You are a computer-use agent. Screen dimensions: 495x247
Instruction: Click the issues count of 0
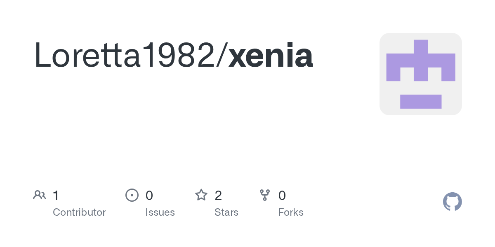pos(149,196)
